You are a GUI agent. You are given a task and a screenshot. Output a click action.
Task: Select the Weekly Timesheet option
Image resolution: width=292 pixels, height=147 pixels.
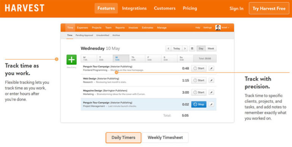[165, 138]
